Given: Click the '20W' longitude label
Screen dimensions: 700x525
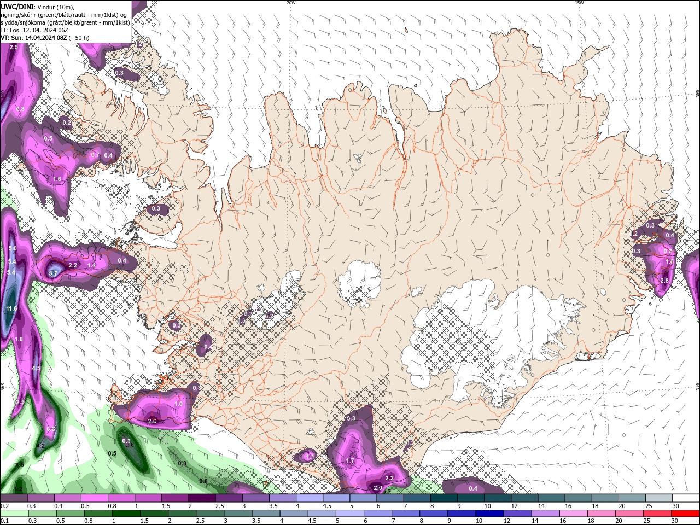Looking at the screenshot, I should [291, 3].
